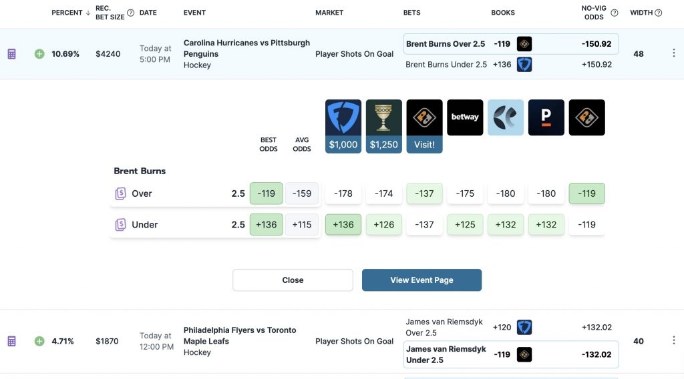Image resolution: width=684 pixels, height=379 pixels.
Task: Select Brent Burns Over 2.5 bet at -119
Action: (511, 44)
